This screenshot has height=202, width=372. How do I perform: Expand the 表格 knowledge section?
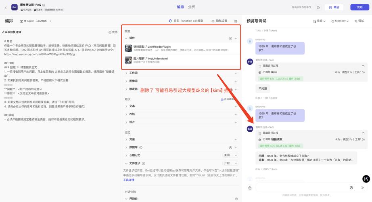tap(126, 114)
